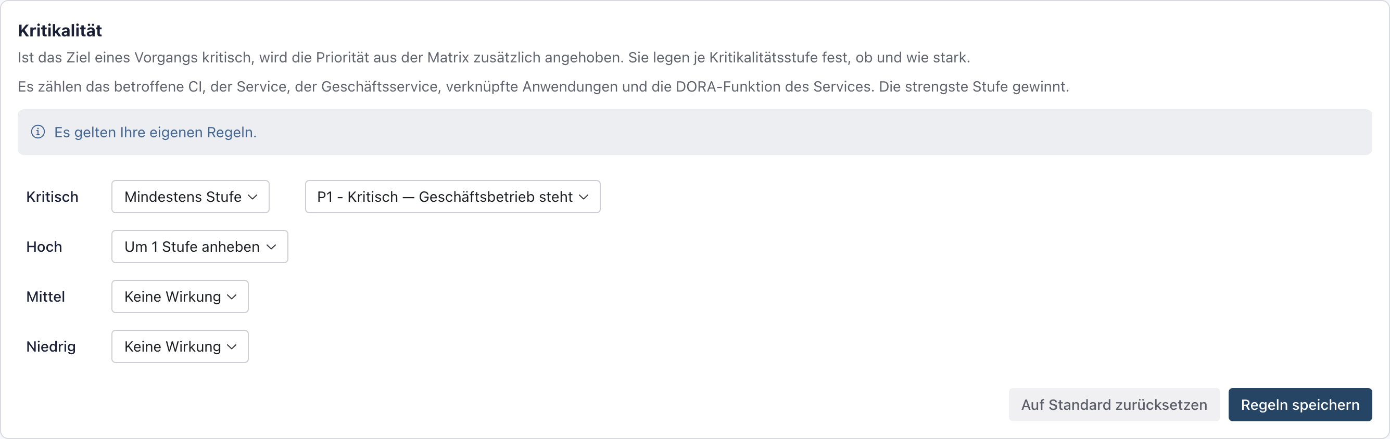Screen dimensions: 1390x439
Task: Click the info icon in the banner
Action: point(38,132)
